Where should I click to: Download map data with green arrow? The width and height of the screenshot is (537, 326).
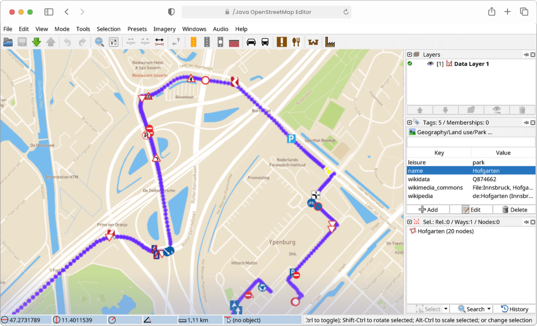pyautogui.click(x=36, y=42)
